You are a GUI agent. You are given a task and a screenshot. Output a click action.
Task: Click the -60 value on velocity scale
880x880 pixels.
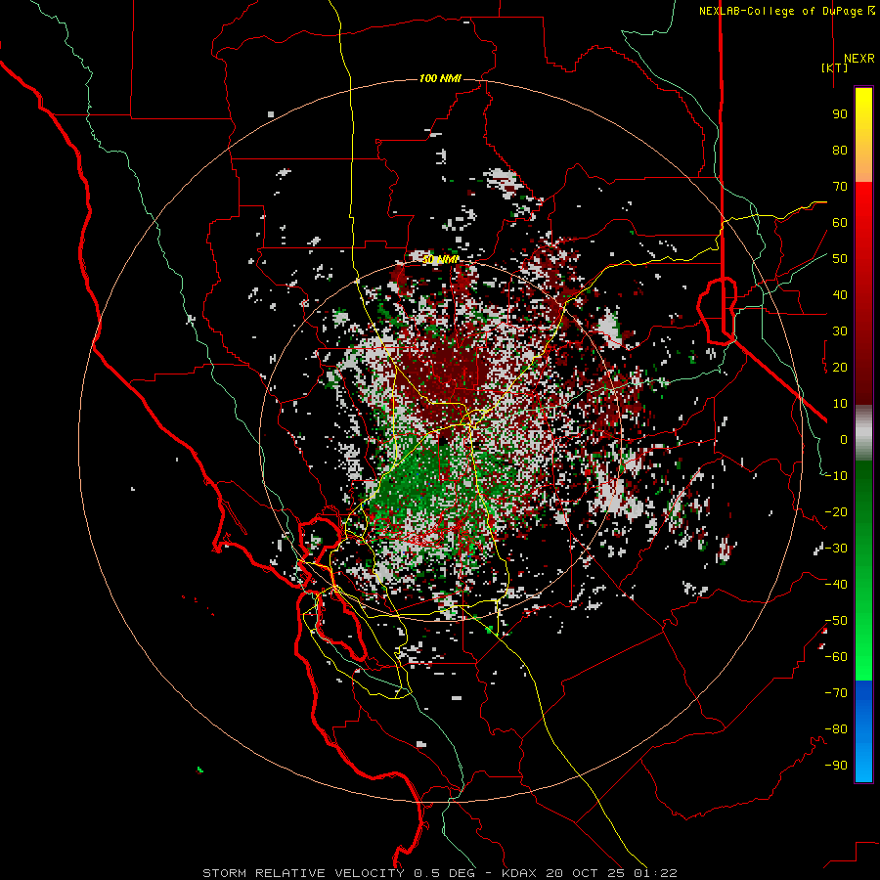point(836,657)
